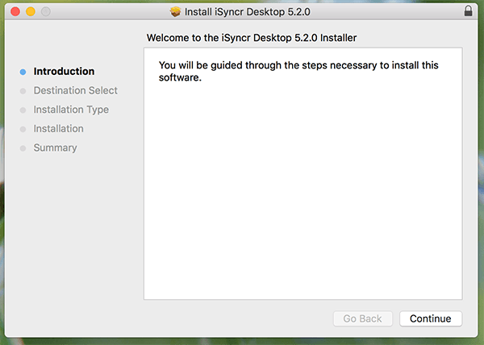Close the installer window
The width and height of the screenshot is (484, 345).
click(15, 12)
